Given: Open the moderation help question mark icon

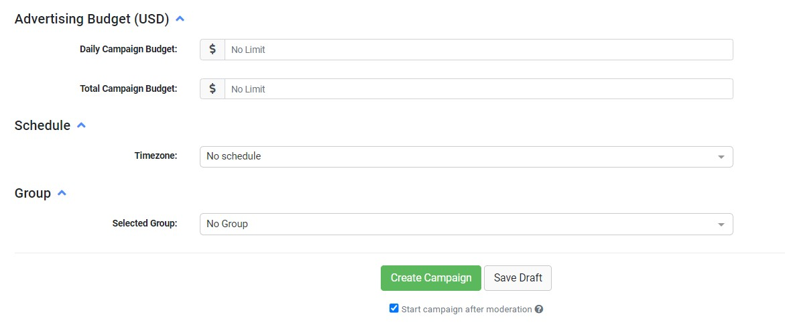Looking at the screenshot, I should (x=539, y=310).
